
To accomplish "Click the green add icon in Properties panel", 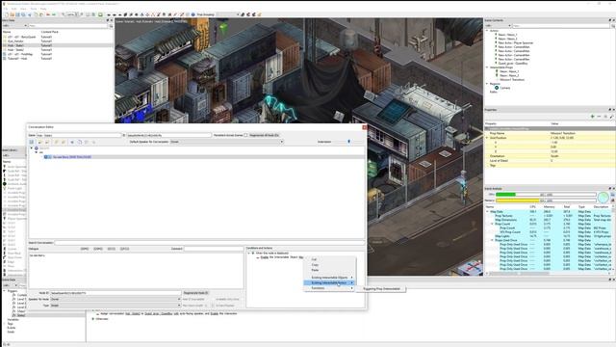I will (x=593, y=117).
